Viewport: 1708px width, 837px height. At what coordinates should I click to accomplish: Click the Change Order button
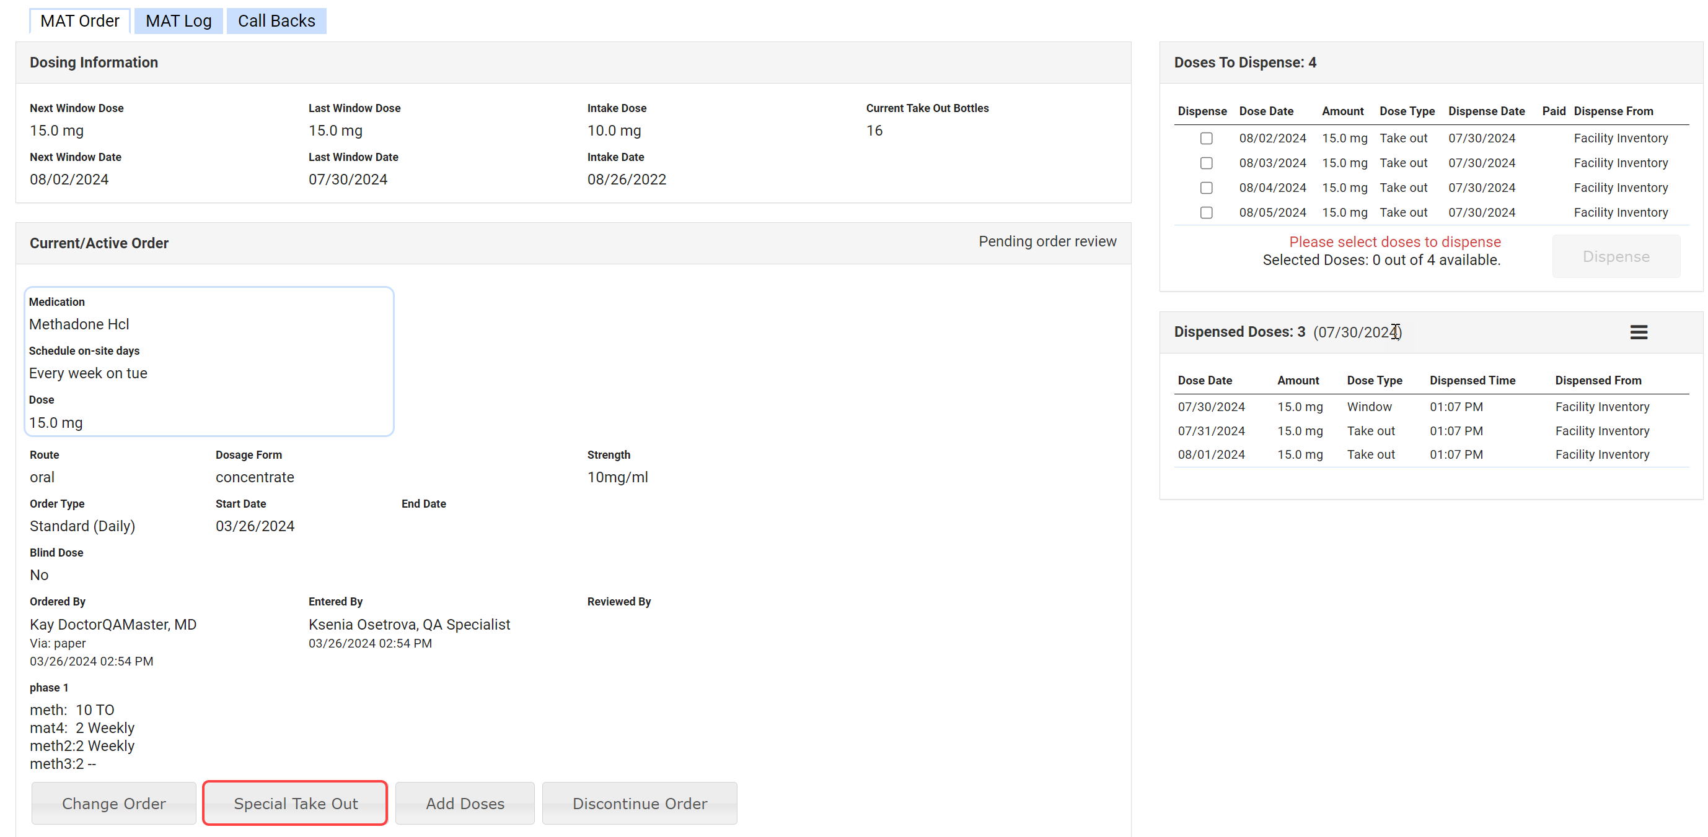[x=113, y=803]
